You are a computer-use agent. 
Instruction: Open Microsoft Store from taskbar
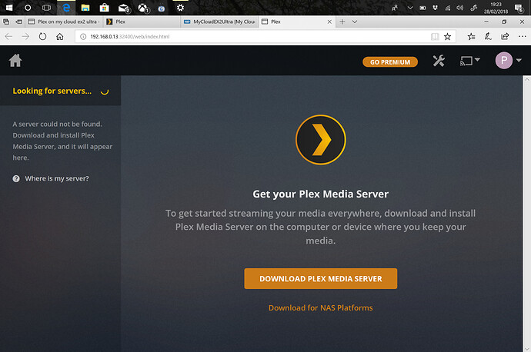105,8
